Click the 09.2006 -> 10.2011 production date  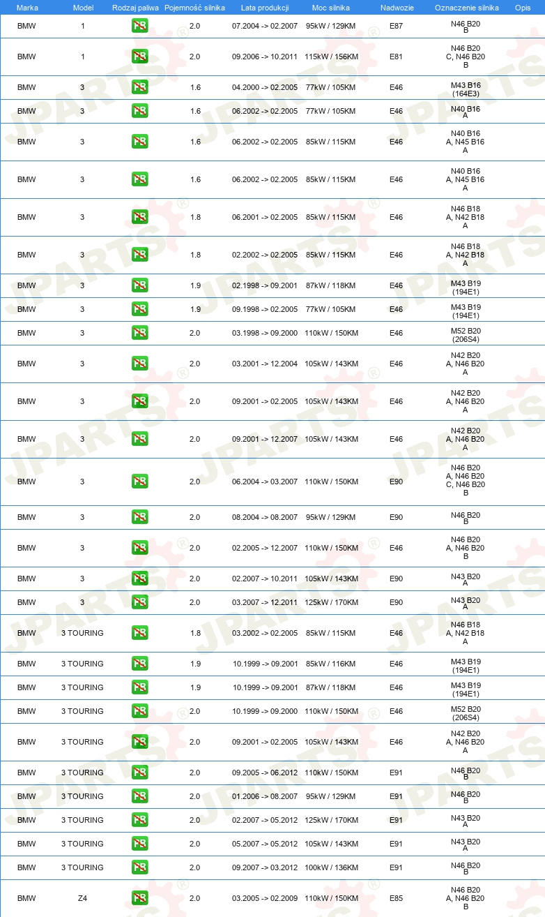(265, 57)
